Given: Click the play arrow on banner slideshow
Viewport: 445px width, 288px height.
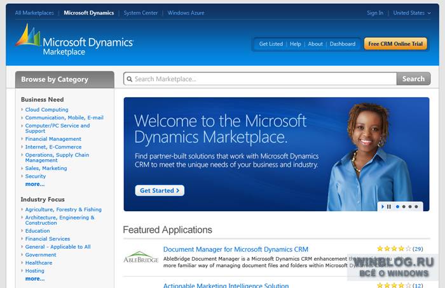Looking at the screenshot, I should coord(383,207).
